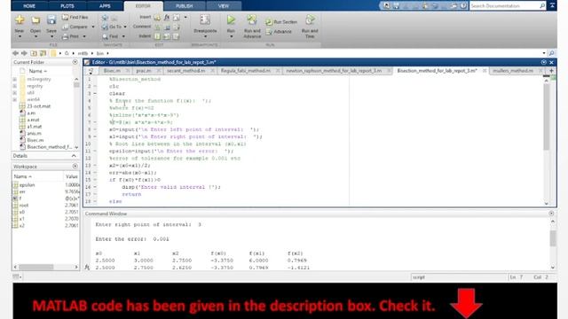Click the address bar search icon

552,53
